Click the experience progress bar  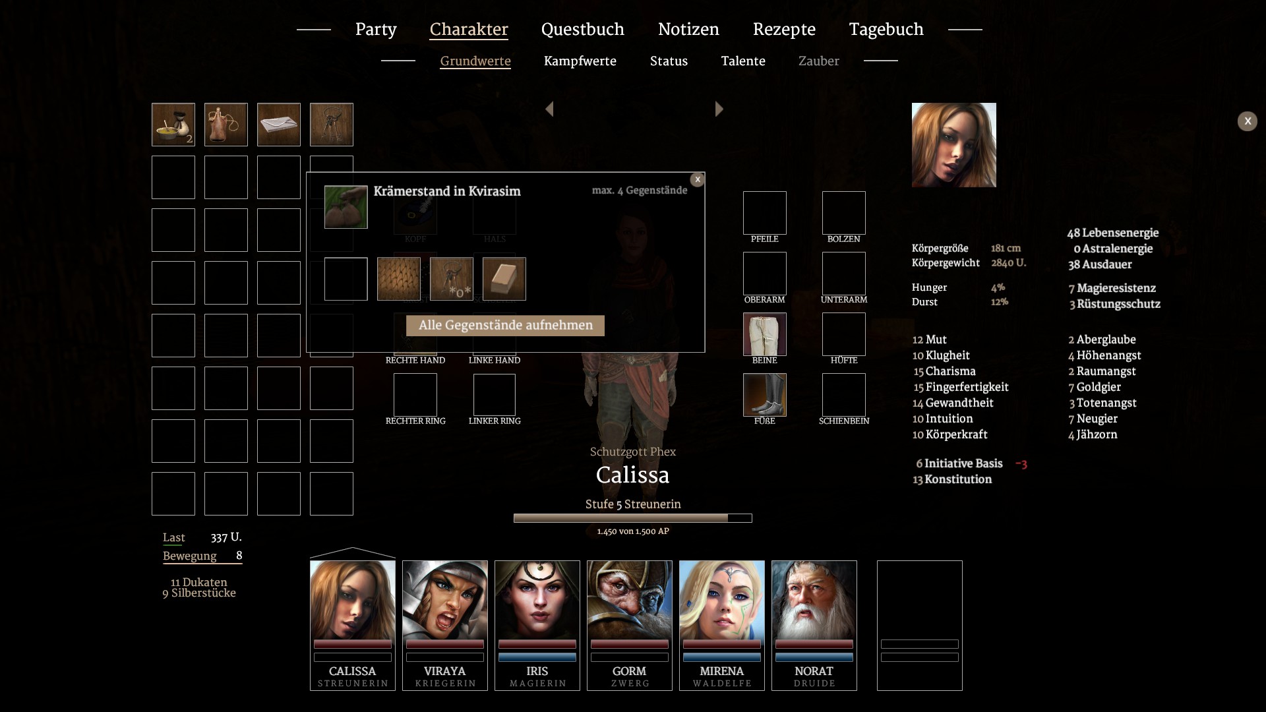633,518
